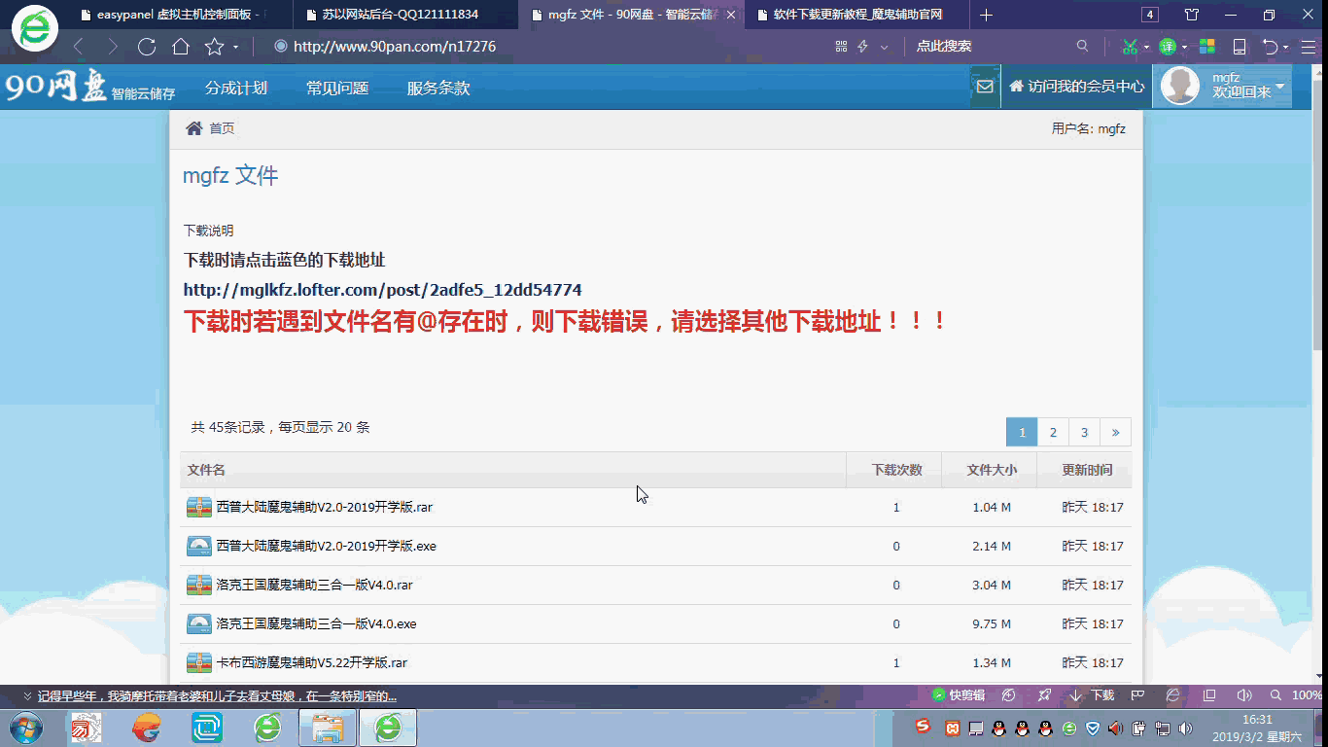Click the lightning speed-mode icon

[862, 47]
